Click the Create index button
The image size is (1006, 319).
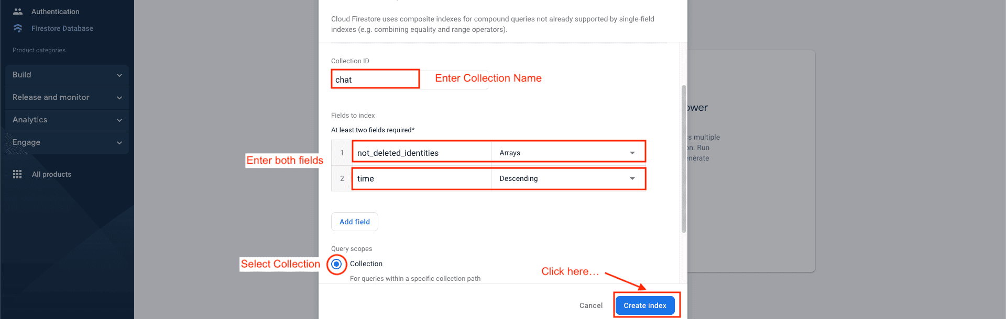tap(645, 305)
